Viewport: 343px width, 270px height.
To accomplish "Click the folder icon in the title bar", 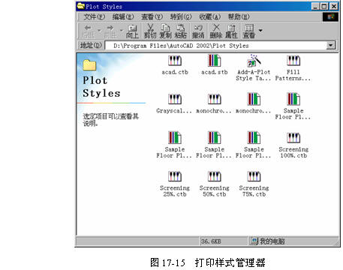I will coord(81,6).
